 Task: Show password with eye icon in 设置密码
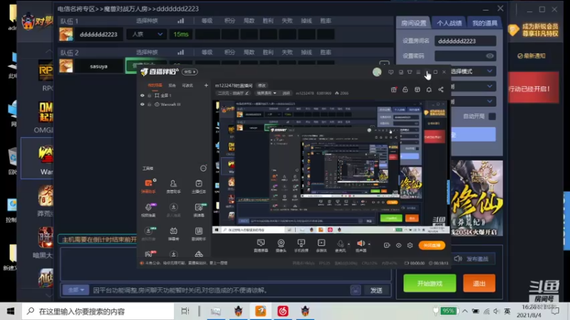coord(489,56)
